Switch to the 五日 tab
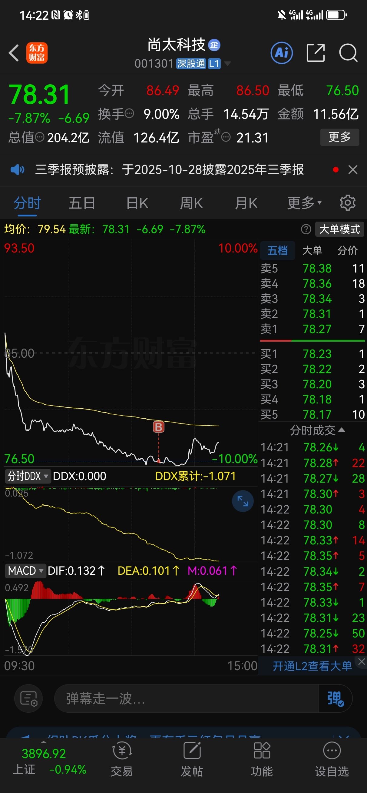 coord(81,203)
